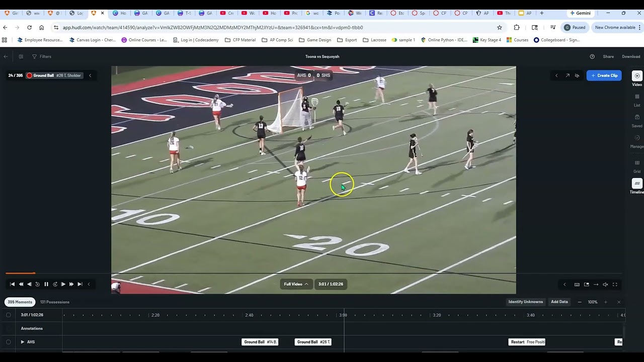Bookmark this page with star icon
This screenshot has width=644, height=362.
click(500, 27)
